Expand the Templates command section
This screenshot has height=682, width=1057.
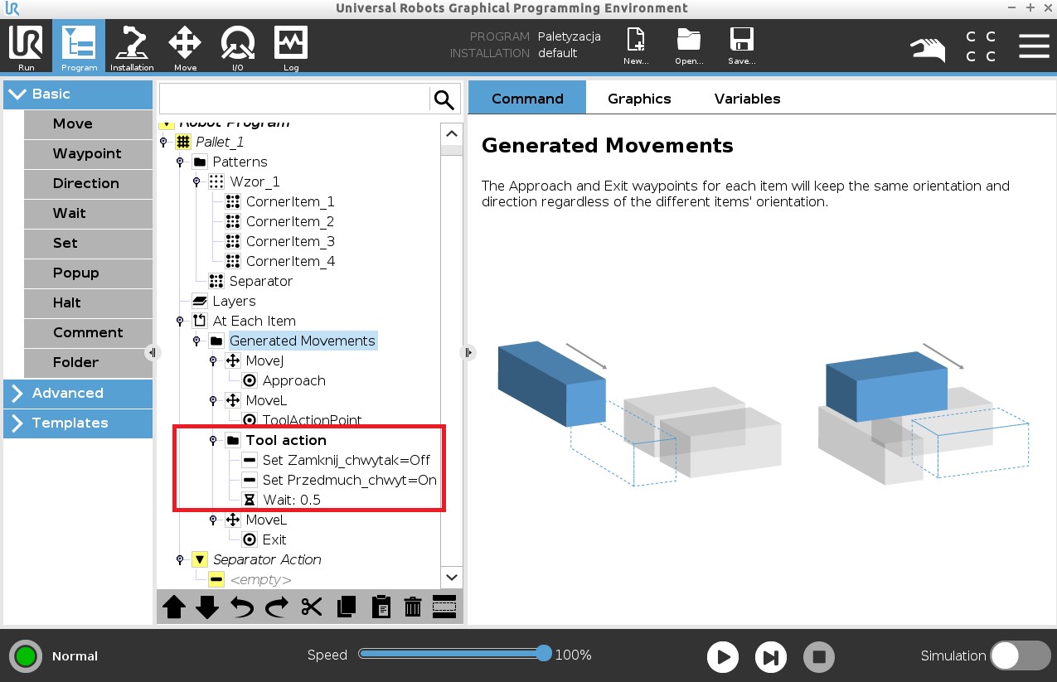[78, 423]
